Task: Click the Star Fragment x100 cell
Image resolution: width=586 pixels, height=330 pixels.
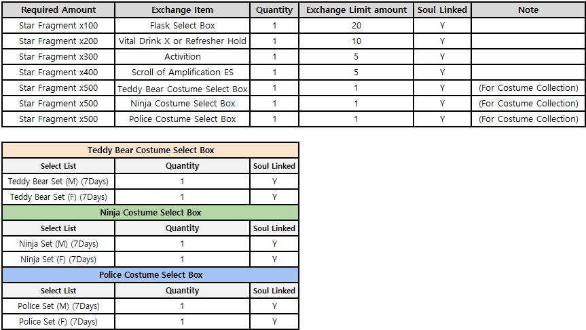Action: click(x=58, y=26)
